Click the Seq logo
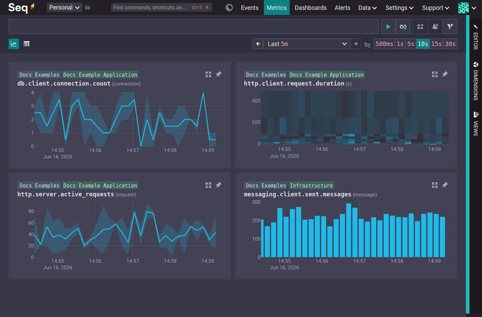Screen dimensions: 482x317 [x=21, y=7]
